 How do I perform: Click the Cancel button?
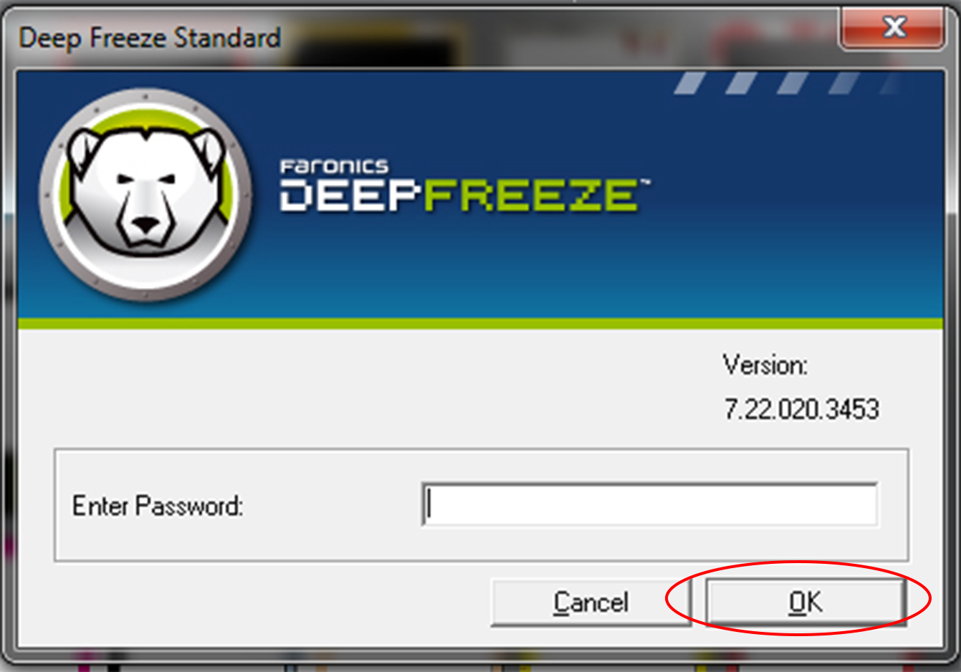tap(591, 603)
